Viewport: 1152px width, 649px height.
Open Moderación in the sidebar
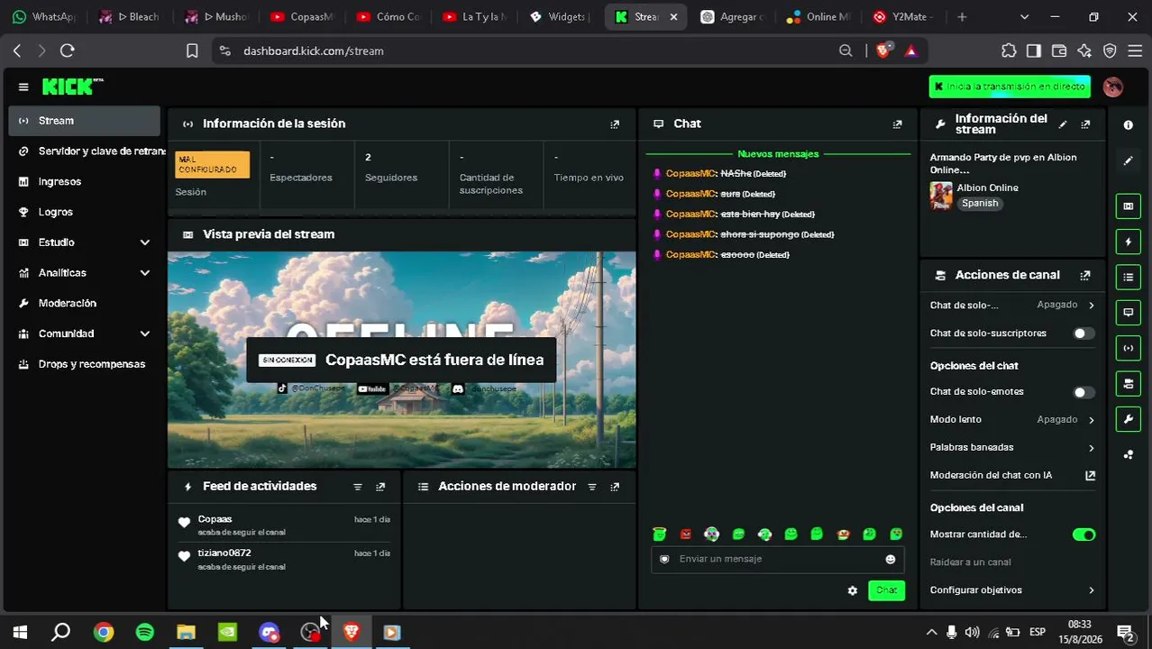pyautogui.click(x=85, y=304)
